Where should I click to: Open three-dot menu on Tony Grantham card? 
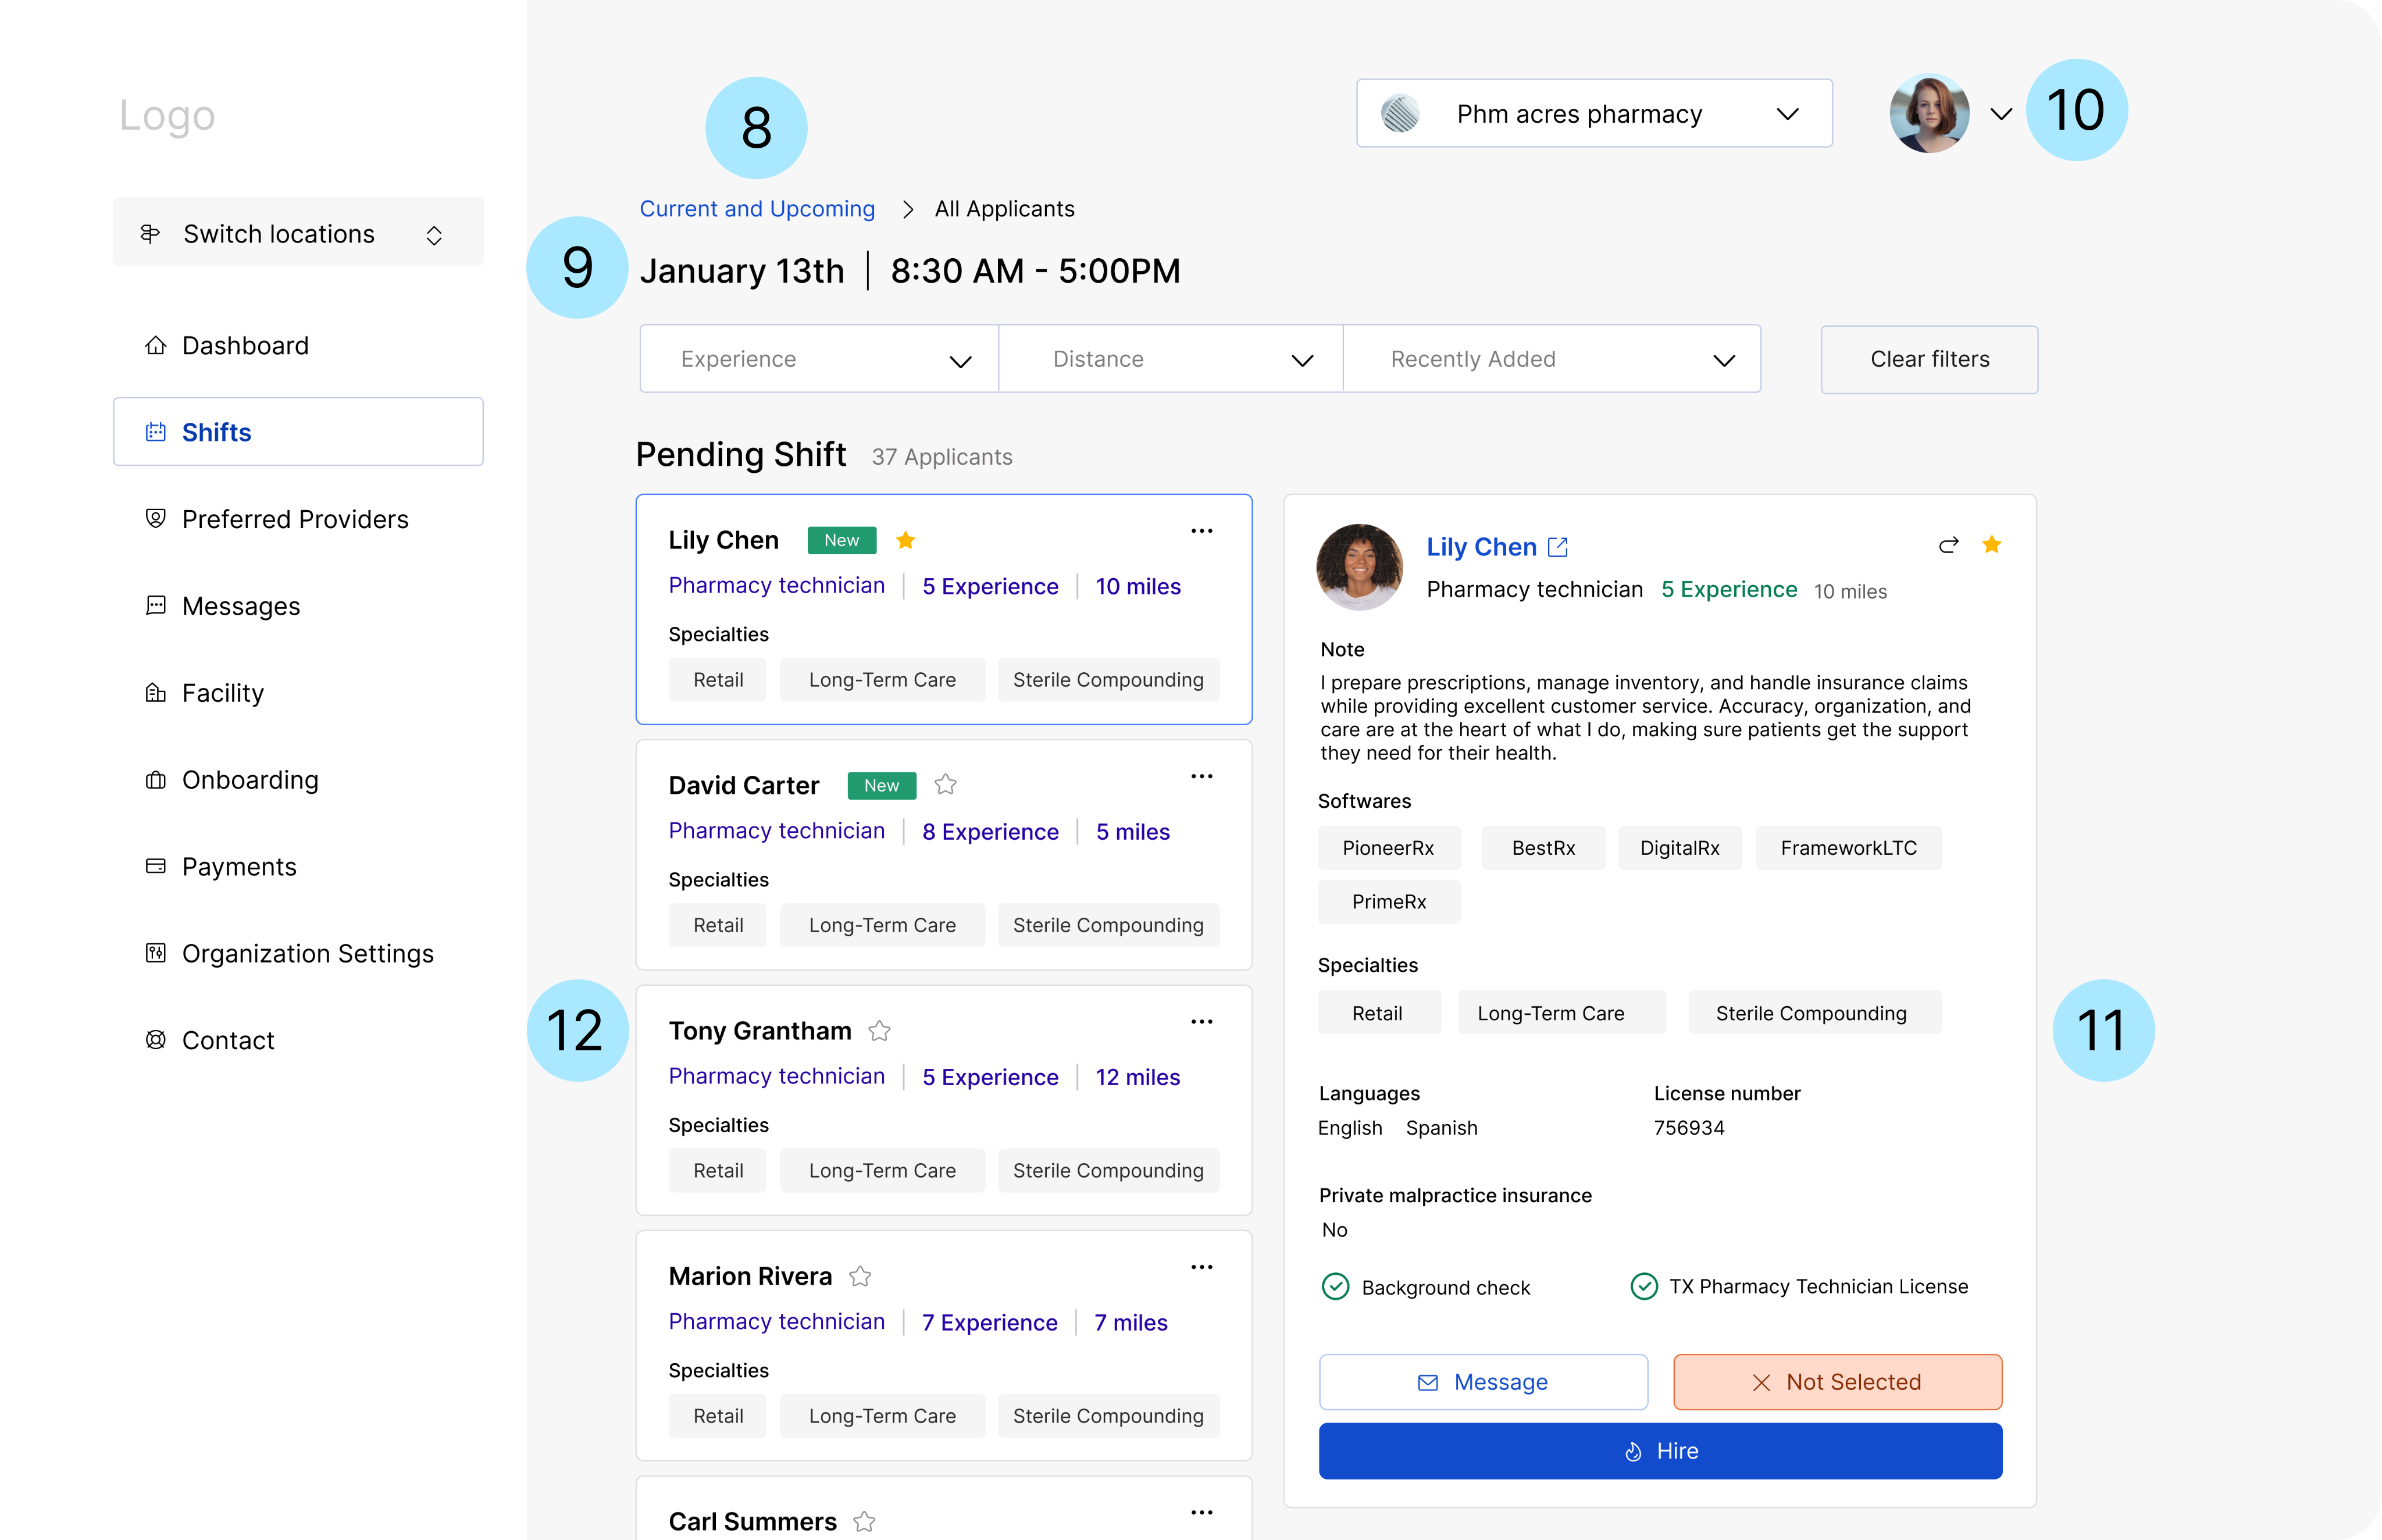pos(1201,1021)
